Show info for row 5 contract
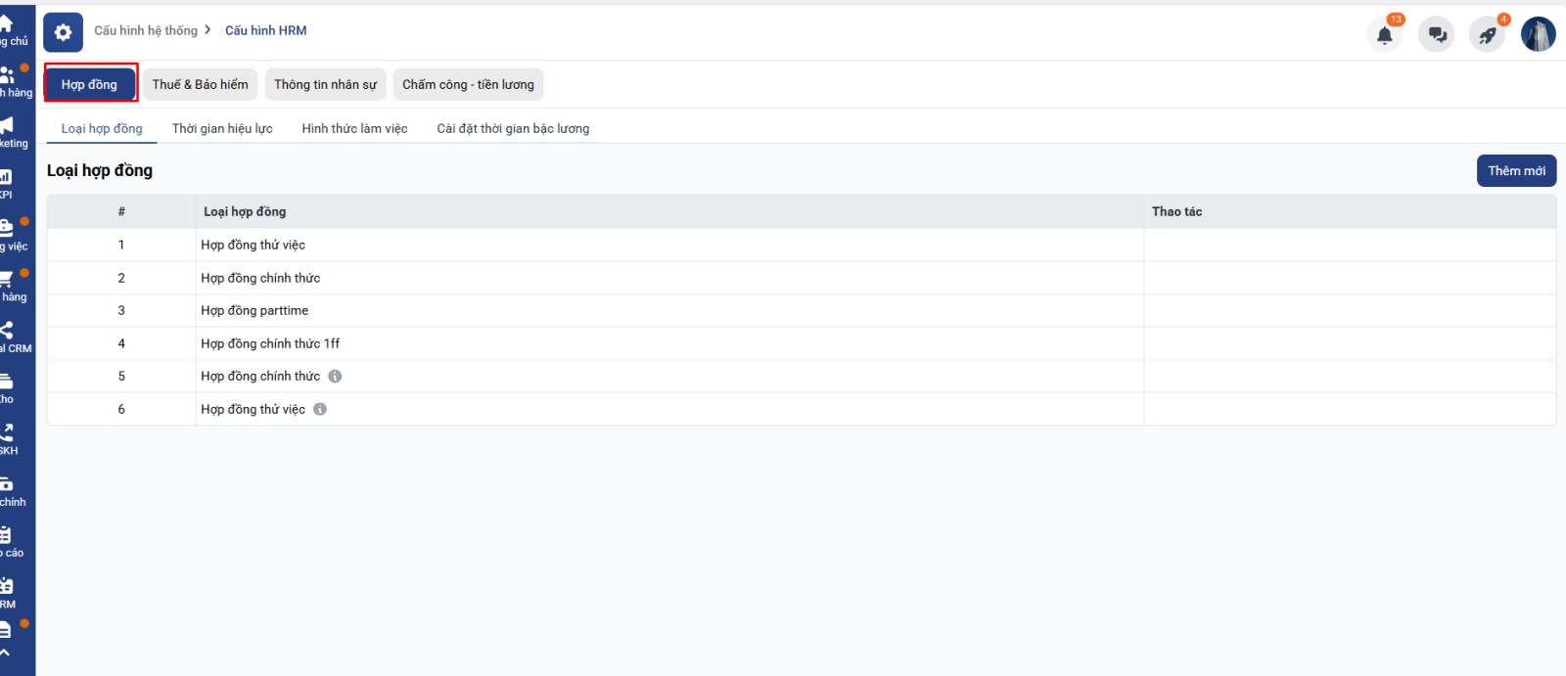The height and width of the screenshot is (676, 1566). [x=335, y=377]
